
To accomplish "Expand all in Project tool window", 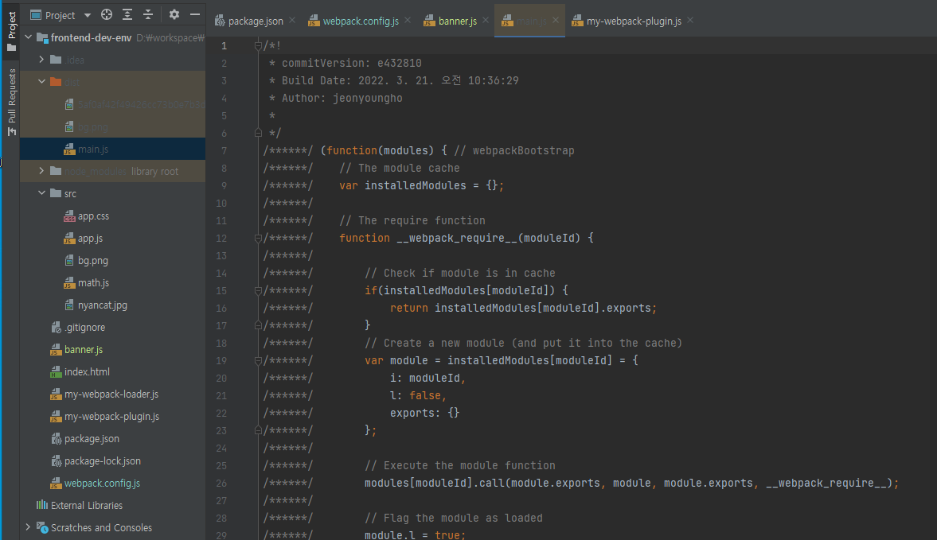I will pyautogui.click(x=127, y=15).
